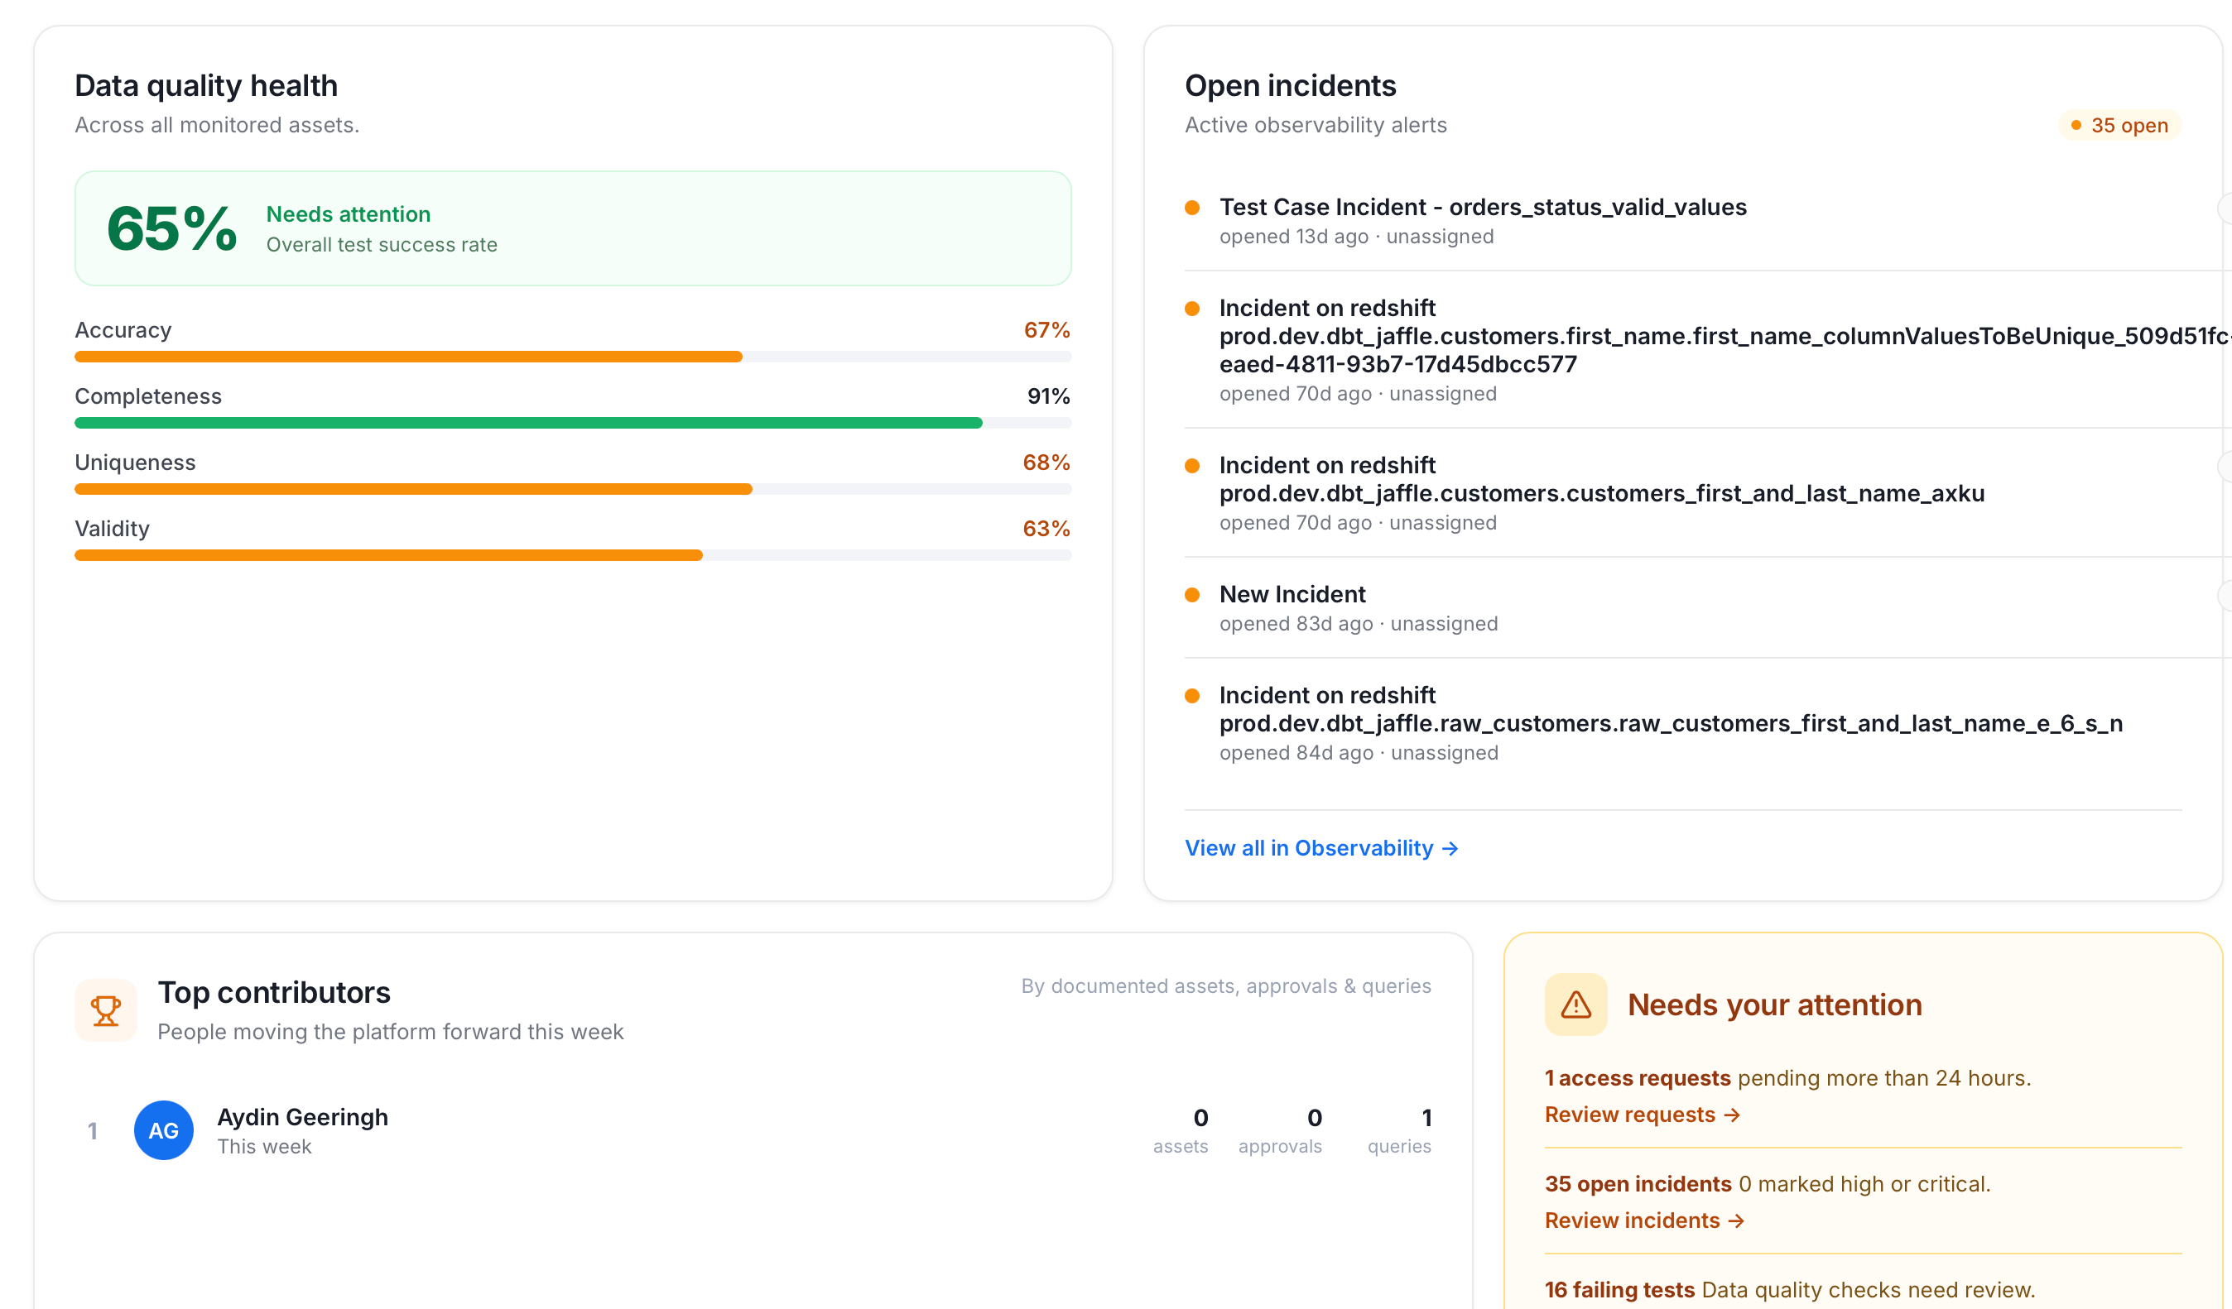Click the opened 84d ago timestamp
Image resolution: width=2232 pixels, height=1309 pixels.
1296,753
